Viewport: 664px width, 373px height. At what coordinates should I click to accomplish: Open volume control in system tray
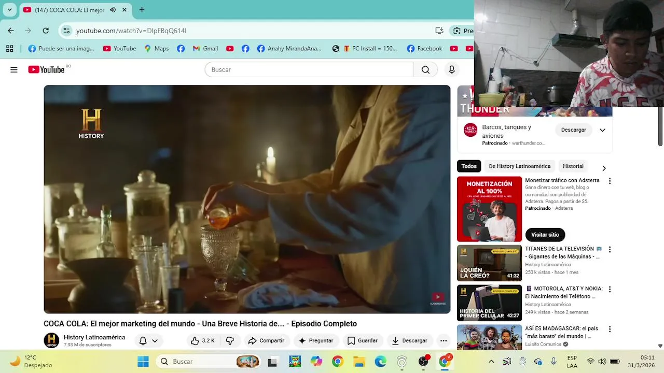(x=602, y=361)
